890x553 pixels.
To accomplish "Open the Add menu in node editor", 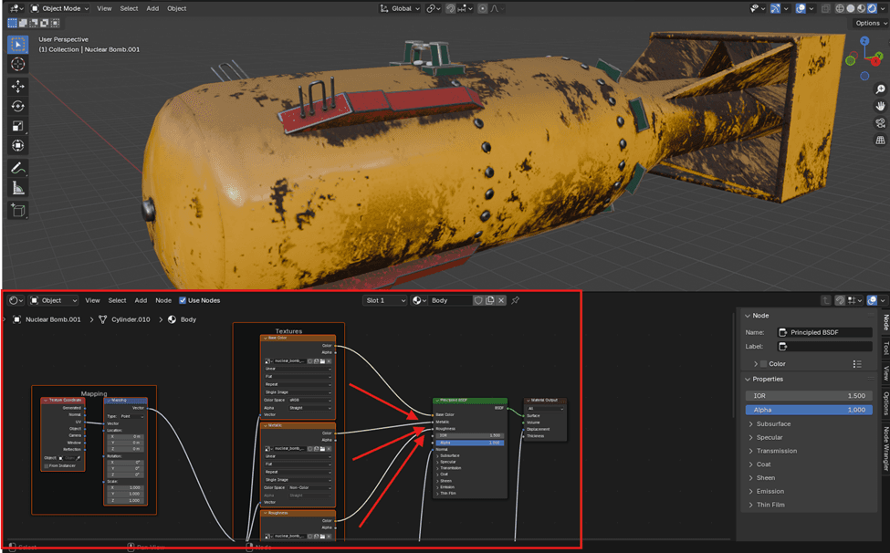I will [x=141, y=300].
